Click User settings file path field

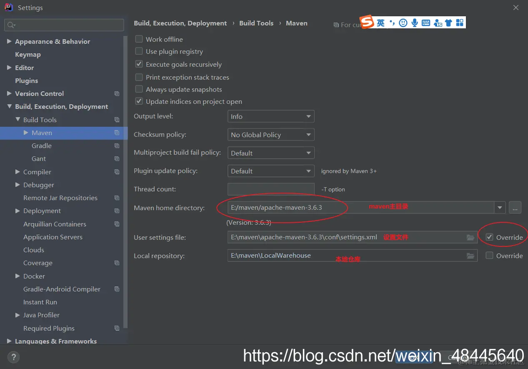[x=352, y=237]
